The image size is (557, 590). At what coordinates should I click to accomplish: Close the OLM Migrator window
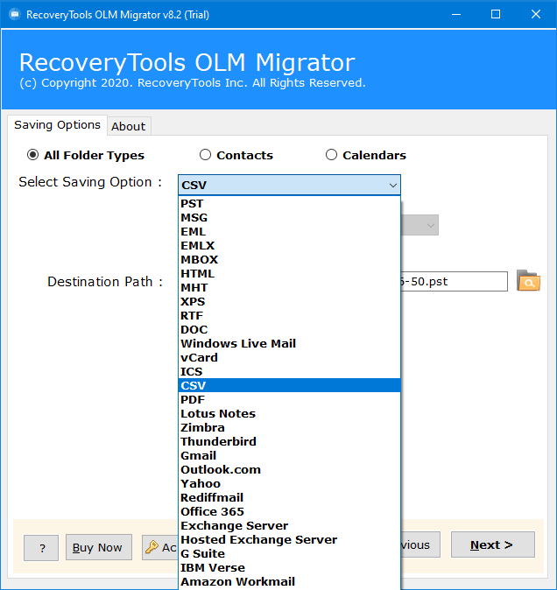tap(536, 14)
